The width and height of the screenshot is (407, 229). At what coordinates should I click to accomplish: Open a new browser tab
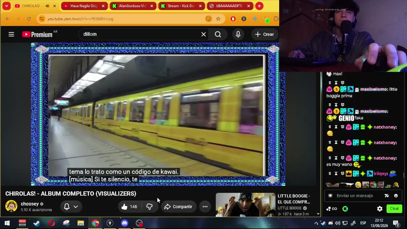click(x=259, y=6)
